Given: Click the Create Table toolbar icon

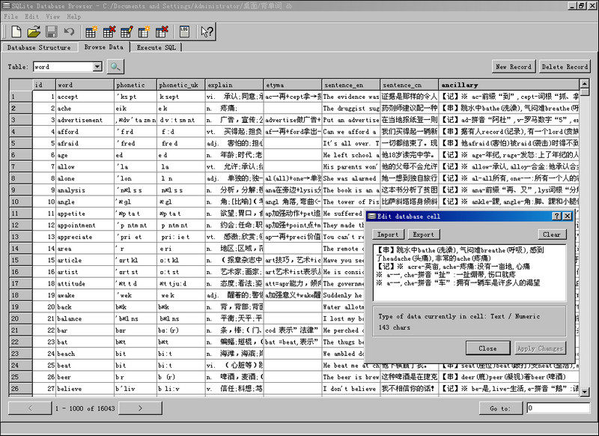Looking at the screenshot, I should pyautogui.click(x=91, y=31).
